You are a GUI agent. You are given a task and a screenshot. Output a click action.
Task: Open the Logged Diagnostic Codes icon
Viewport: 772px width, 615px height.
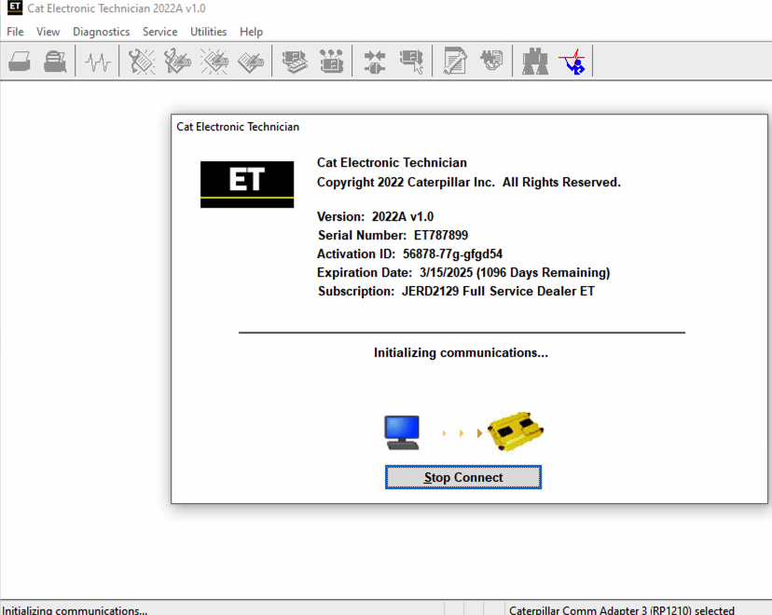pos(176,61)
